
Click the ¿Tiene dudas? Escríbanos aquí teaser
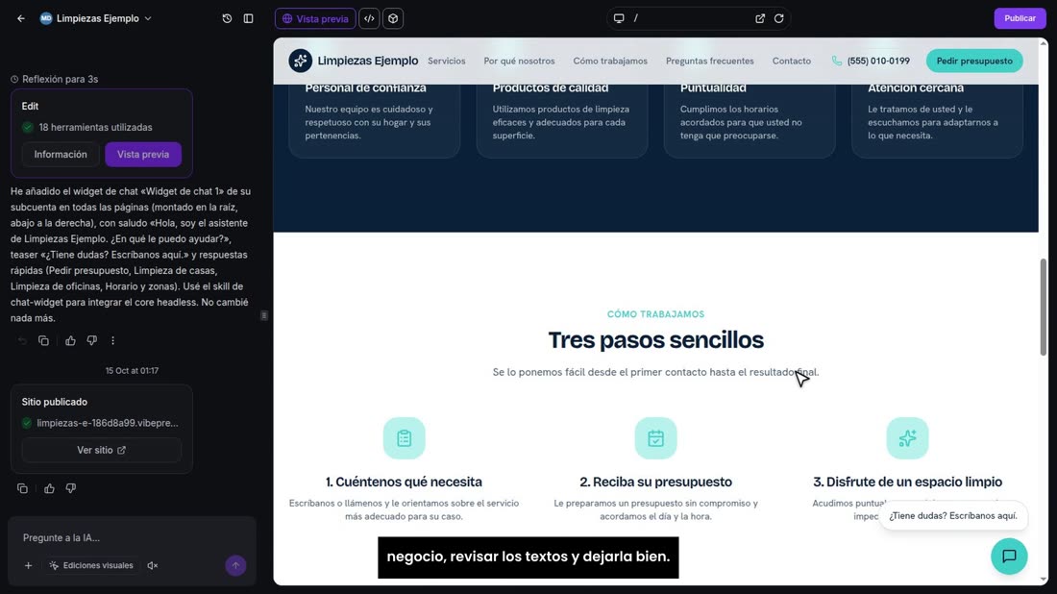click(953, 516)
